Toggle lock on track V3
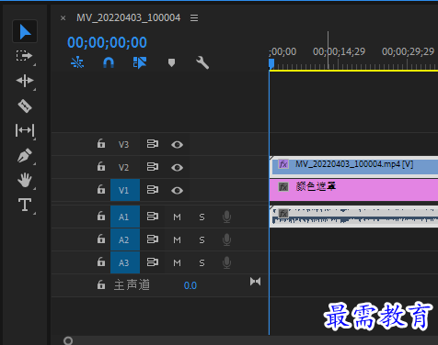The width and height of the screenshot is (438, 345). 101,143
